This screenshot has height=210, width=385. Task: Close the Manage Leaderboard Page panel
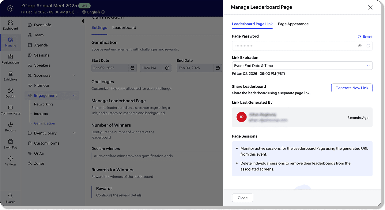tap(370, 7)
